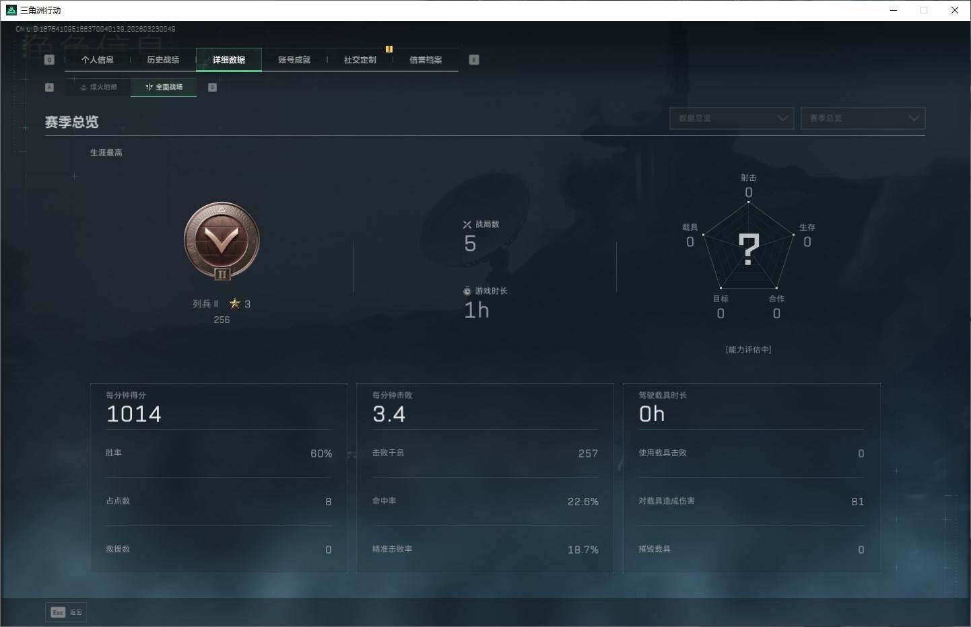Click the 射击 radar axis label
The image size is (971, 627).
(749, 178)
